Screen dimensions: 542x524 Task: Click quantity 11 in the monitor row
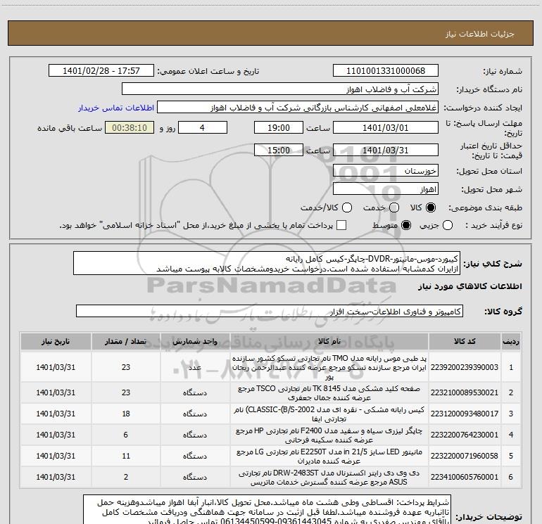126,456
